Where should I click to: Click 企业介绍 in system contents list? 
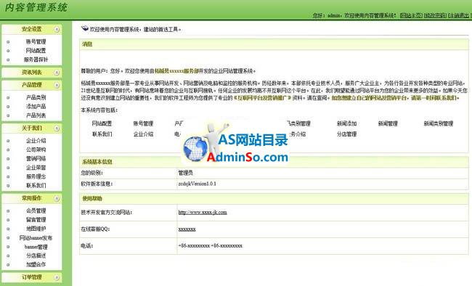[x=143, y=134]
